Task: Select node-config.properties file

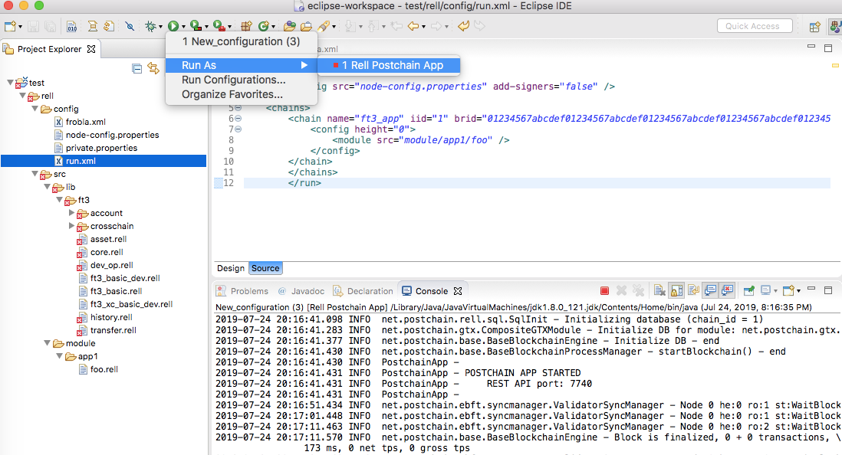Action: [112, 135]
